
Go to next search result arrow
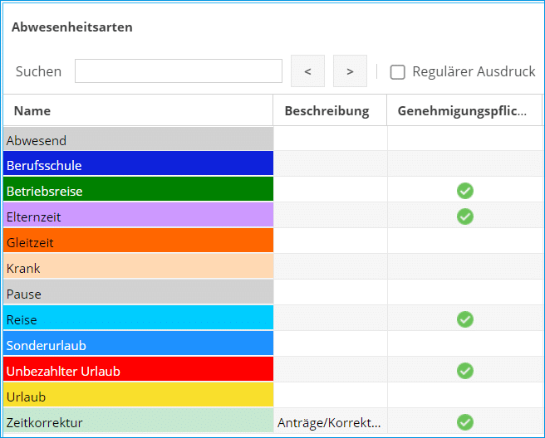[350, 71]
